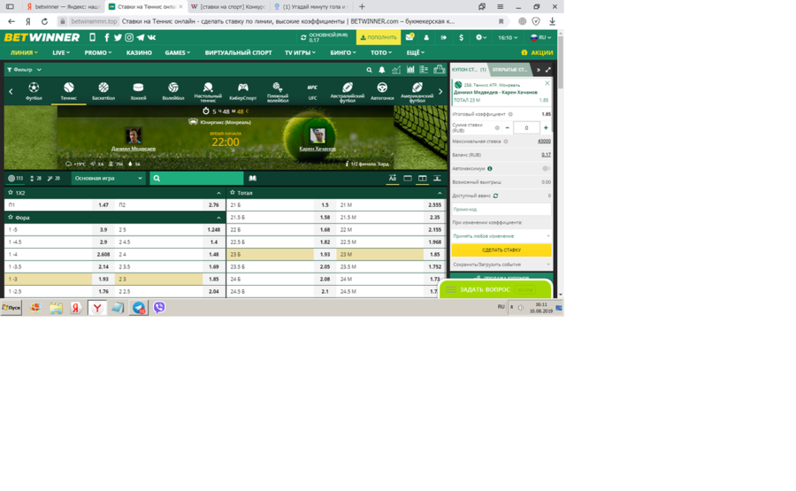Open the Основная игра dropdown
The height and width of the screenshot is (491, 796).
tap(109, 178)
